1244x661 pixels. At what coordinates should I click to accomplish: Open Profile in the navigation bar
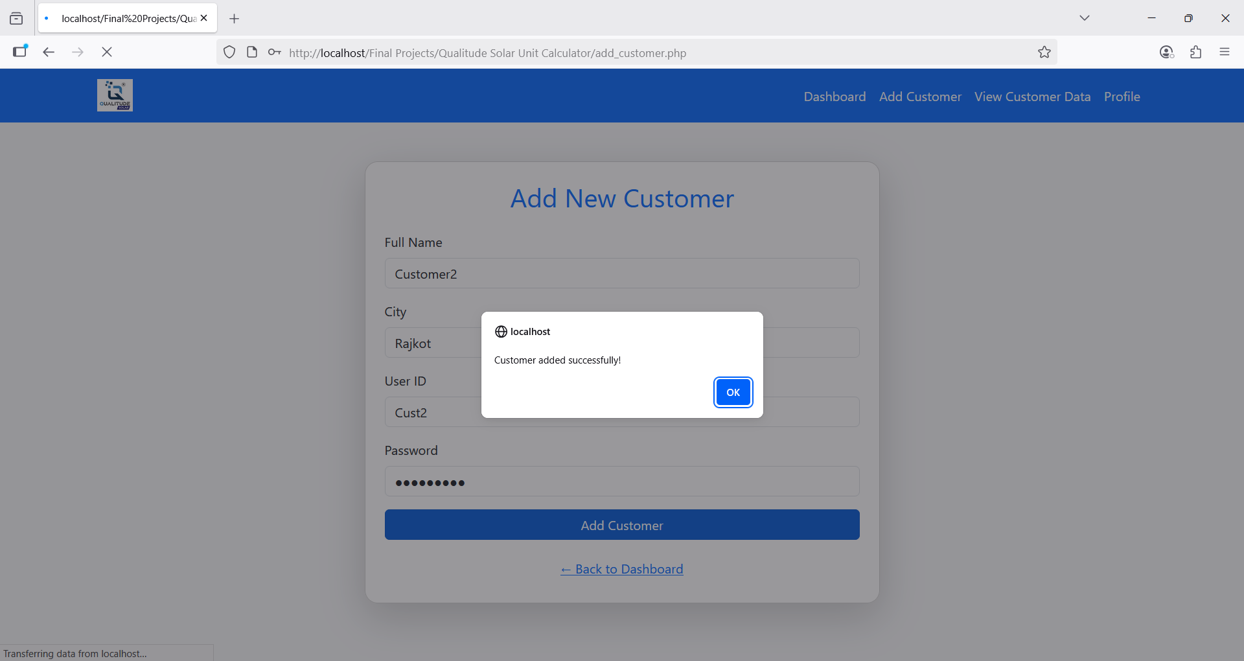click(1122, 97)
